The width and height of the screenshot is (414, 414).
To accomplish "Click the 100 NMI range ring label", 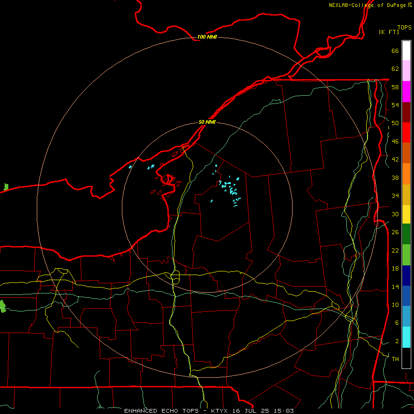I will point(207,37).
